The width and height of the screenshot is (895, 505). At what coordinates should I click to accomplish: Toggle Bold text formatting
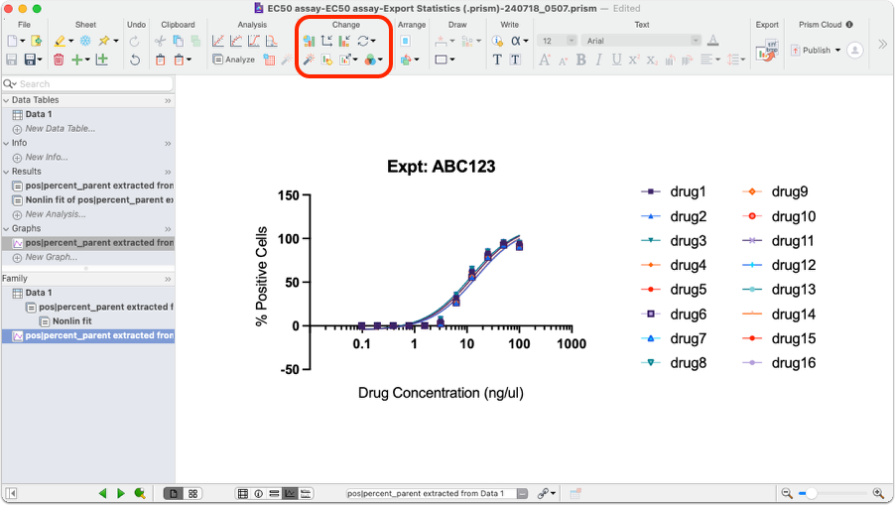point(581,60)
